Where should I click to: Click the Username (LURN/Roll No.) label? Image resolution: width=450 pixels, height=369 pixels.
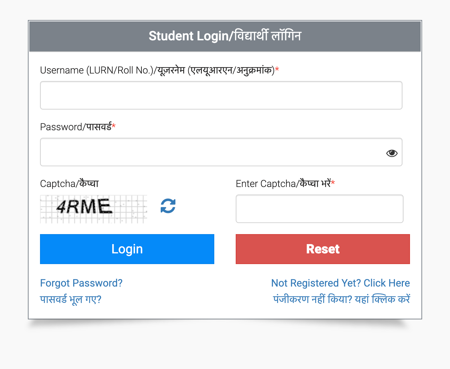coord(157,70)
